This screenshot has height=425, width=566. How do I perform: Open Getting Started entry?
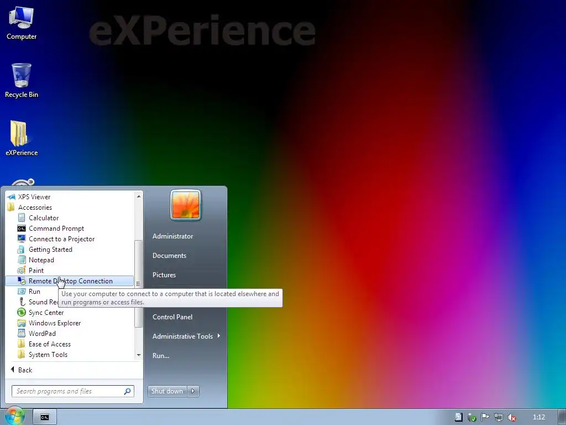click(x=50, y=250)
